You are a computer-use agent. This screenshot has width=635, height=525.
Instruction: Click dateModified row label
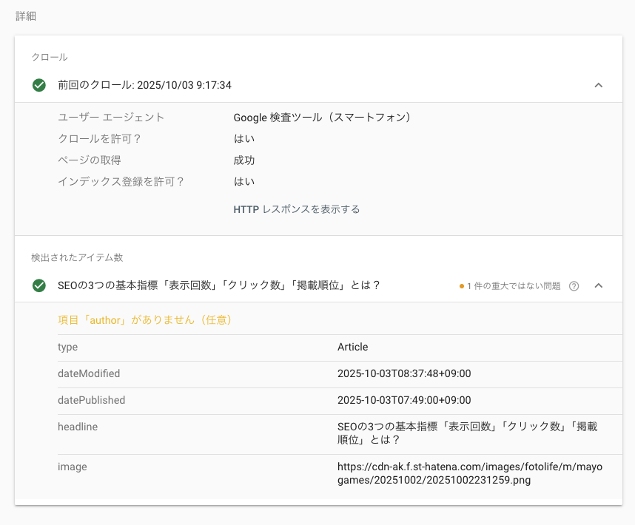click(x=89, y=373)
